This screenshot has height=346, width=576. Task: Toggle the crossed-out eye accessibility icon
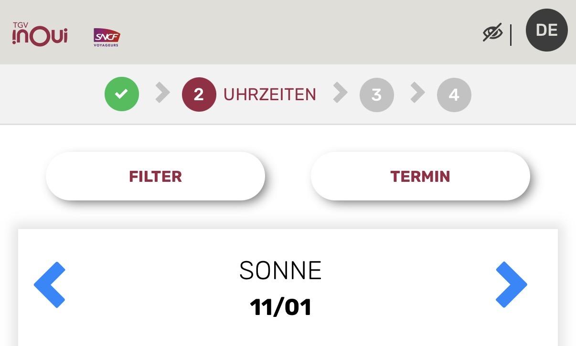tap(492, 33)
